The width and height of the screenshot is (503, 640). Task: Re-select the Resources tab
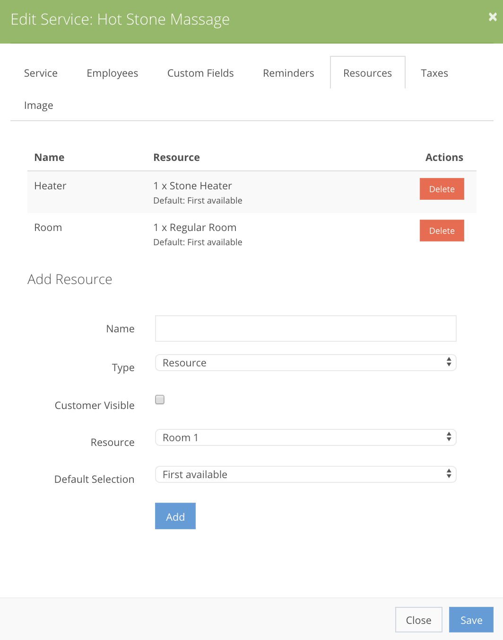[367, 73]
